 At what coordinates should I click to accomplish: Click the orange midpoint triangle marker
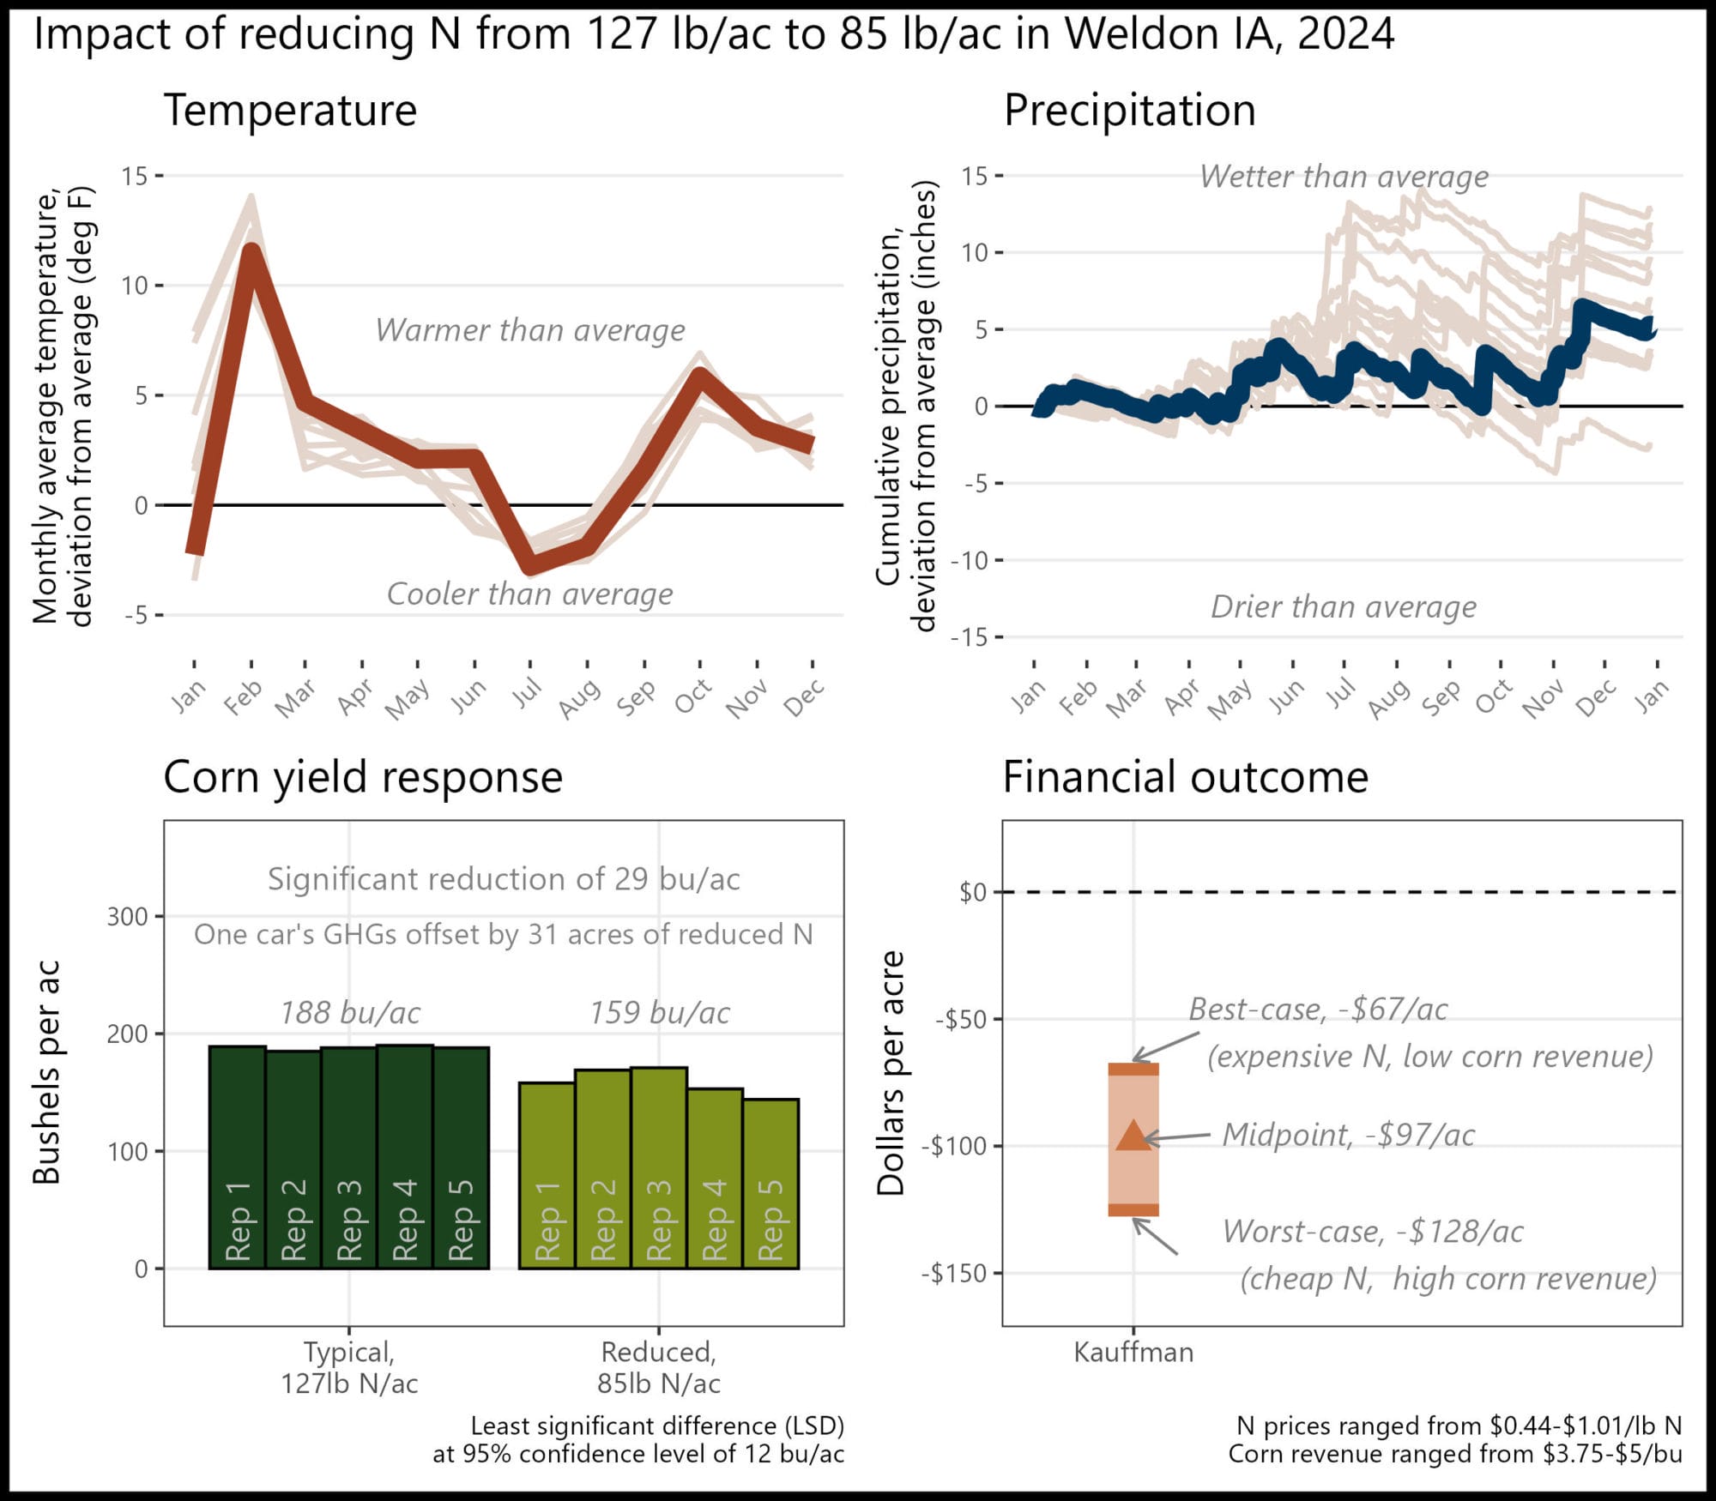pyautogui.click(x=1133, y=1135)
